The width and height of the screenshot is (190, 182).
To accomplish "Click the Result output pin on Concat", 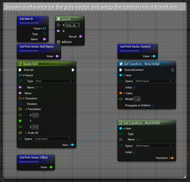I will tap(81, 36).
